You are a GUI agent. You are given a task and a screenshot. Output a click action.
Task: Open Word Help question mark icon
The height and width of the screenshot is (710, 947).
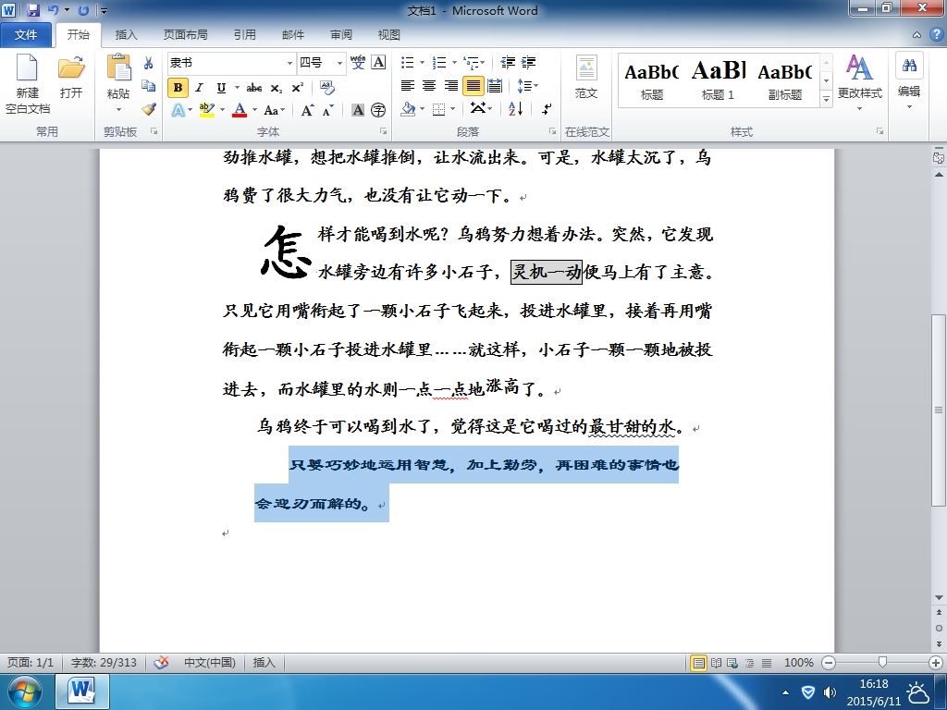[936, 34]
